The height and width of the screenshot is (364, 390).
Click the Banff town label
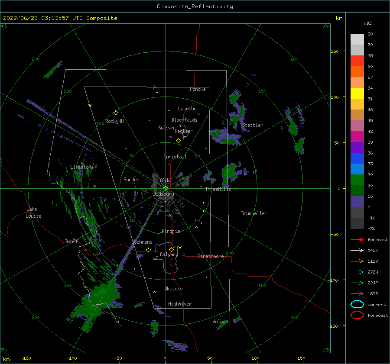click(71, 241)
